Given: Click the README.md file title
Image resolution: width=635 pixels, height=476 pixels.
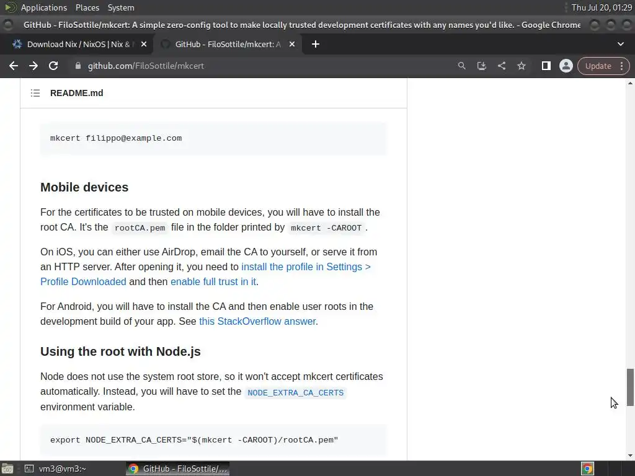Looking at the screenshot, I should point(76,93).
